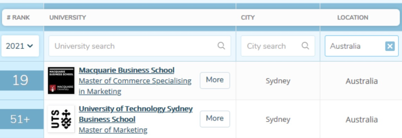Click the Australia location filter box

(x=361, y=46)
